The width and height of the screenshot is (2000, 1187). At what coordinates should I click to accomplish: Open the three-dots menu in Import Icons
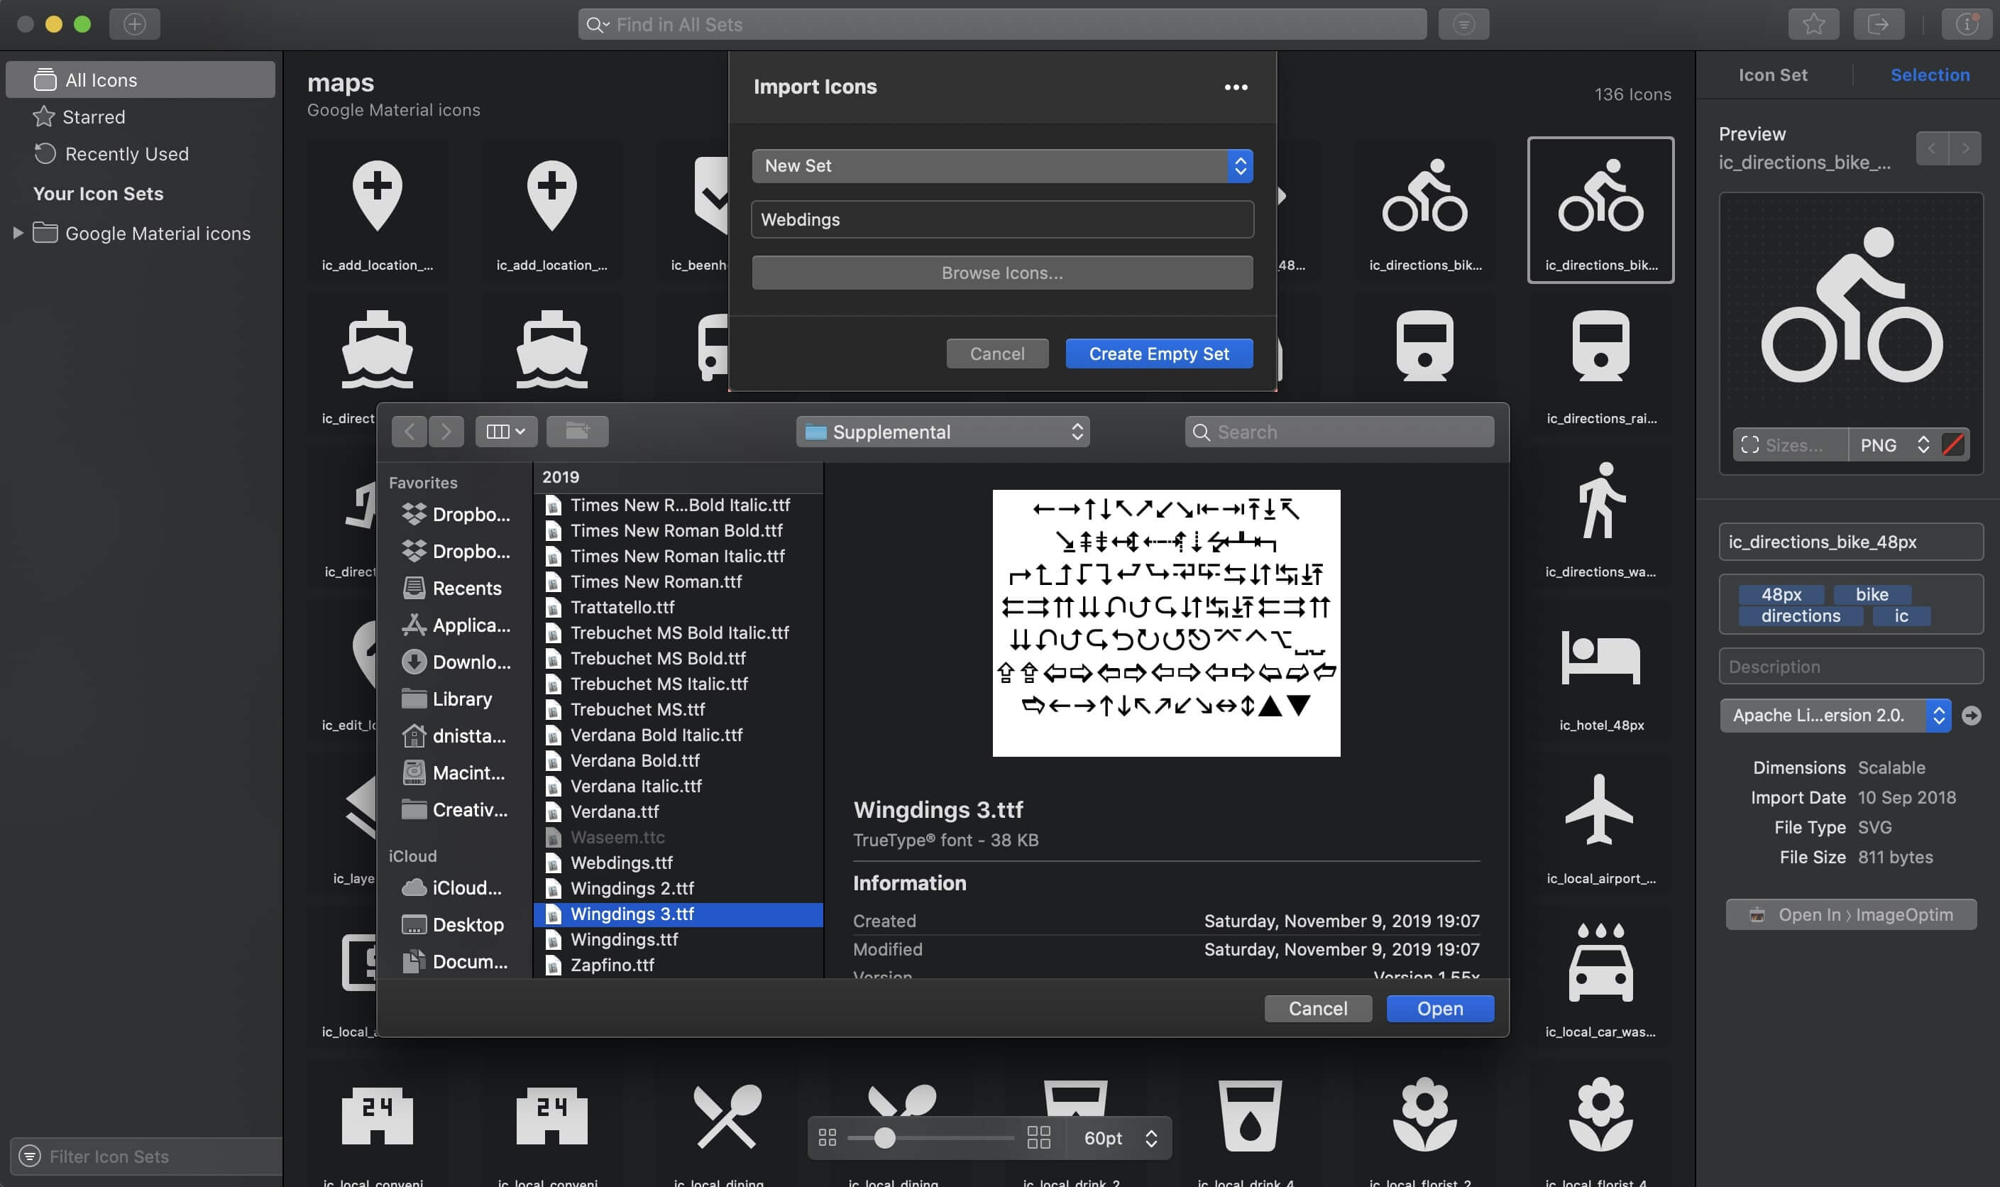click(x=1236, y=87)
